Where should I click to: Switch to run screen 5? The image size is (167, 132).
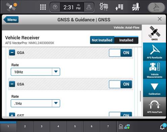[x=75, y=127]
